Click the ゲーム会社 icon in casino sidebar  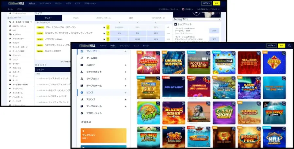tap(82, 58)
